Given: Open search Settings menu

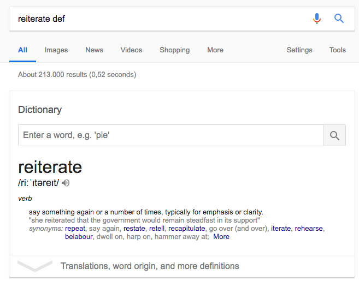Looking at the screenshot, I should click(299, 50).
